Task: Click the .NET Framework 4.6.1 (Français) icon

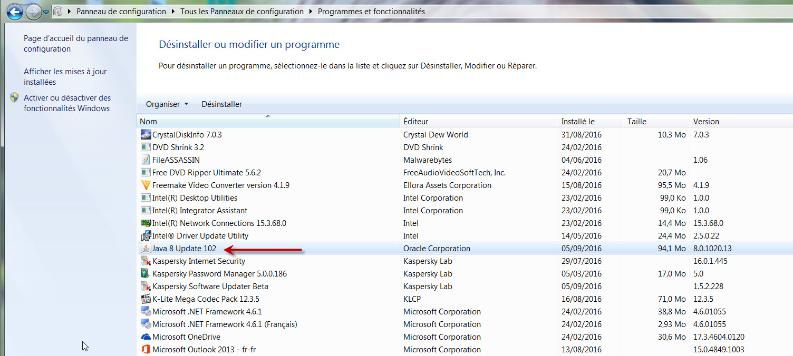Action: (146, 324)
